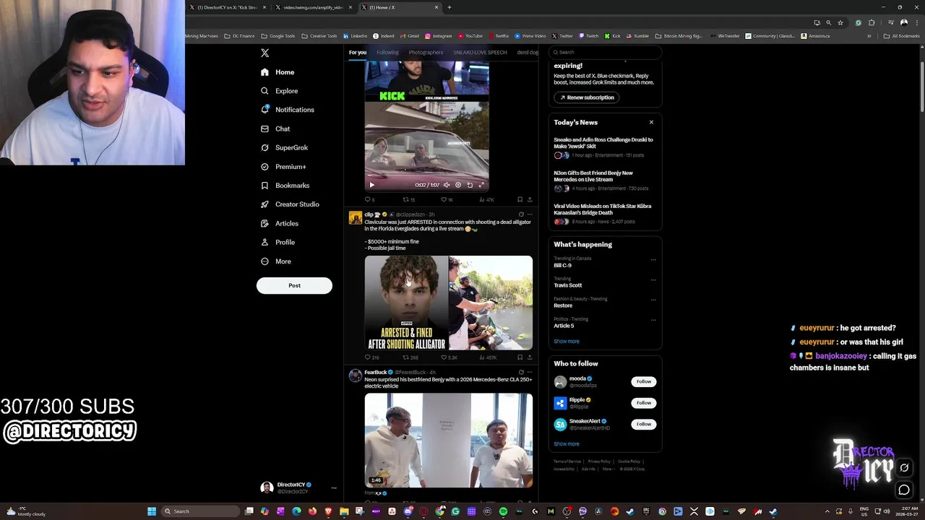Follow the mooda account
The width and height of the screenshot is (925, 520).
pyautogui.click(x=643, y=381)
